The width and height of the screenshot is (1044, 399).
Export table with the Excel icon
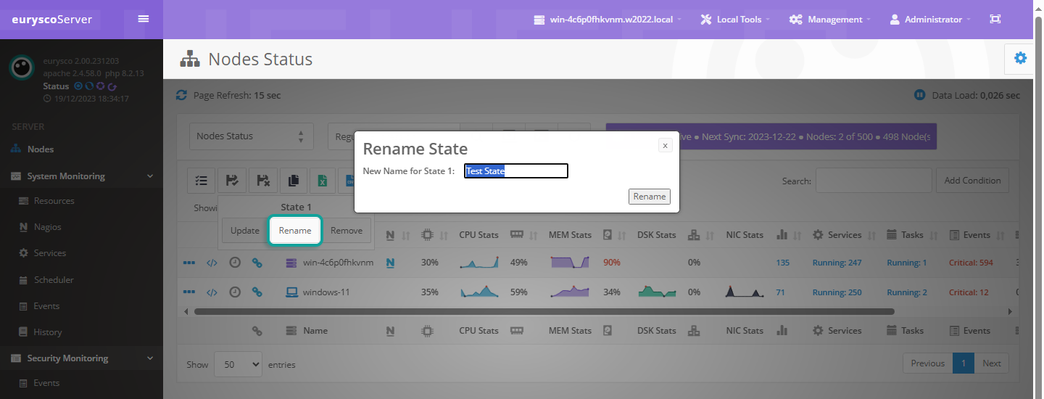[323, 181]
